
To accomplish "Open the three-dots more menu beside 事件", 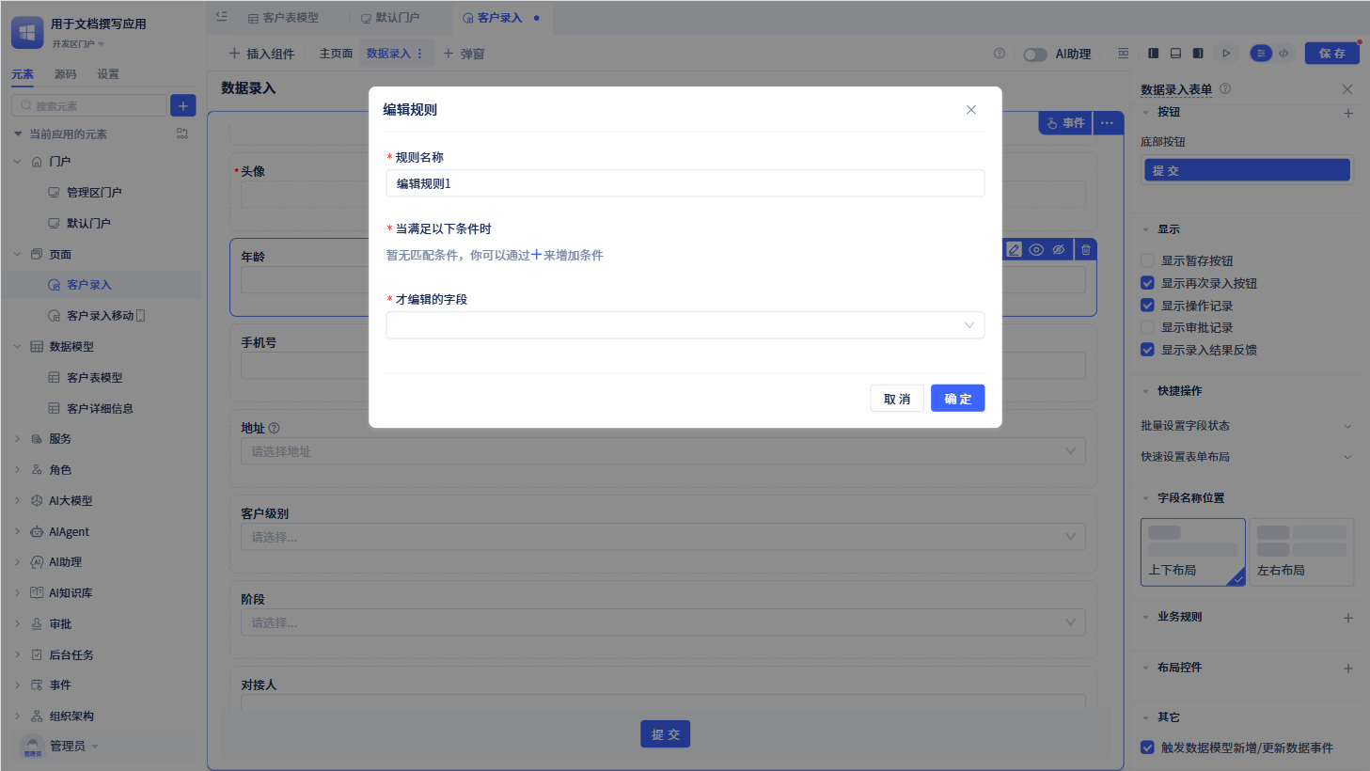I will 1108,123.
